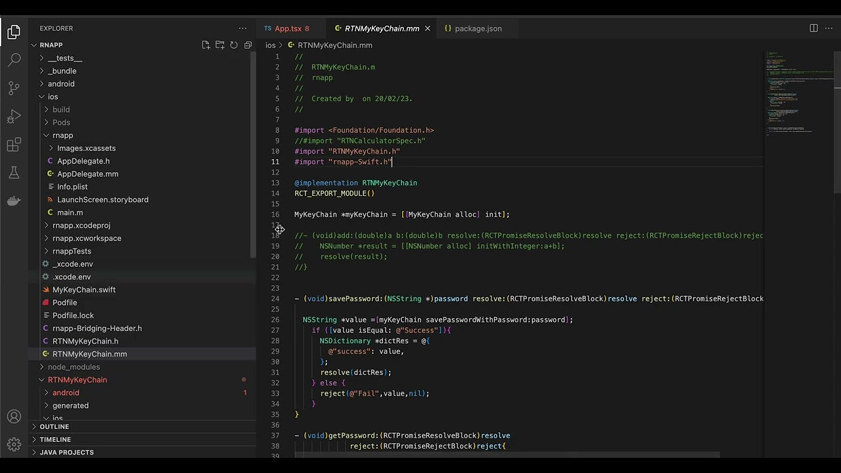
Task: Expand the TIMELINE section
Action: pyautogui.click(x=55, y=439)
